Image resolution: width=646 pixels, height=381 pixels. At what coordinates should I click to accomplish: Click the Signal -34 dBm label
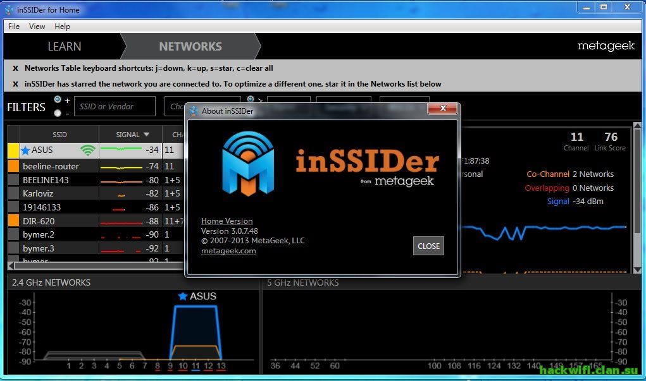[575, 201]
